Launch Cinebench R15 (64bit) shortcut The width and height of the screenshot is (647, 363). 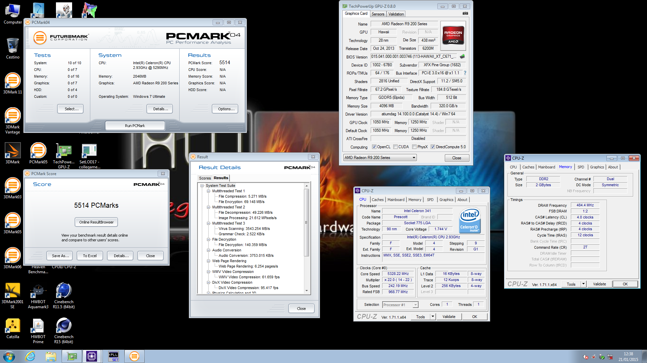pos(64,330)
